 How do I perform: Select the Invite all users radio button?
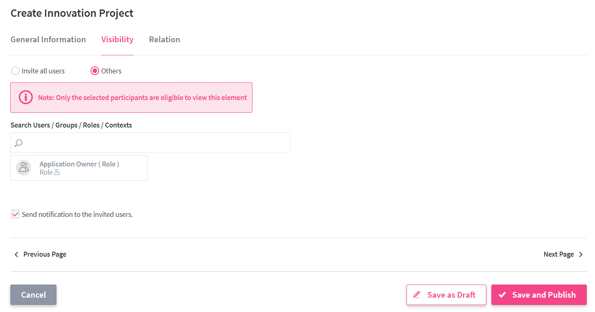coord(15,71)
